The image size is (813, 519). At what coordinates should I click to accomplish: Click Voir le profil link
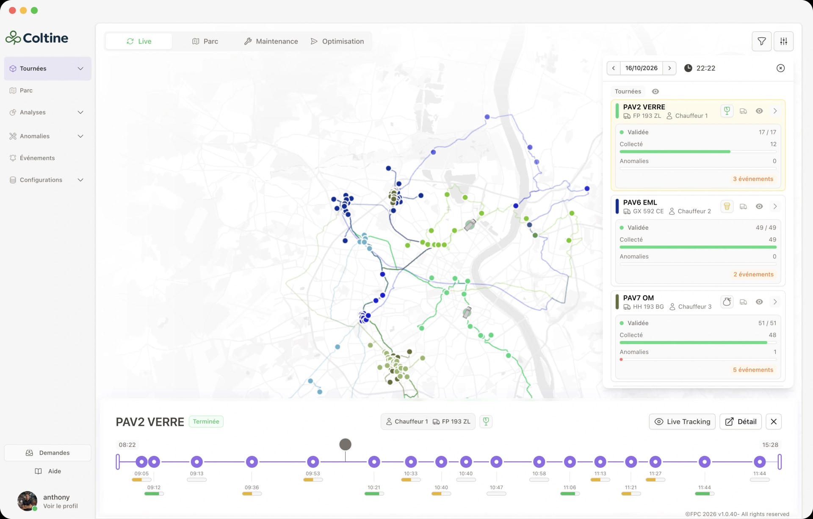tap(61, 506)
